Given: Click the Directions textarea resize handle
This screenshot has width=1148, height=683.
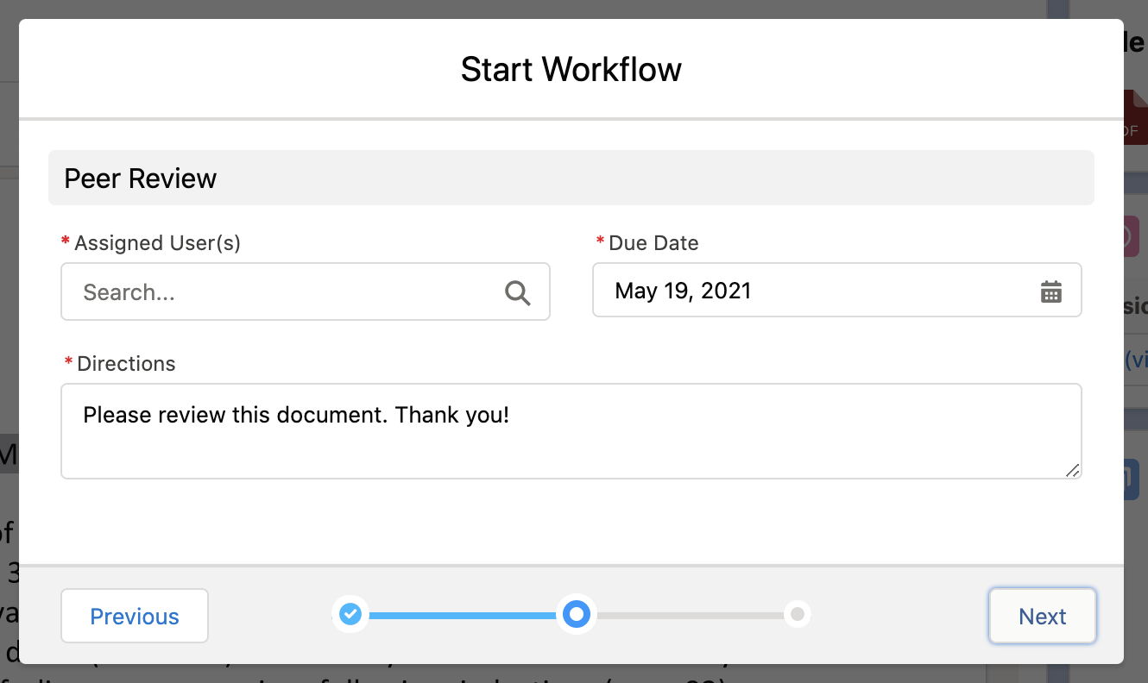Looking at the screenshot, I should click(x=1072, y=470).
